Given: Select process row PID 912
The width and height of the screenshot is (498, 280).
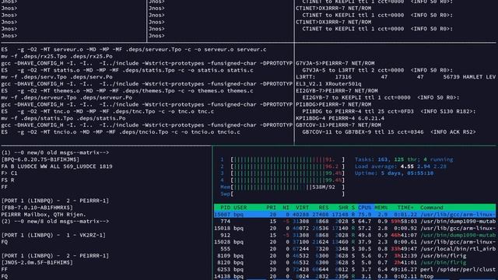Looking at the screenshot, I should pos(355,235).
